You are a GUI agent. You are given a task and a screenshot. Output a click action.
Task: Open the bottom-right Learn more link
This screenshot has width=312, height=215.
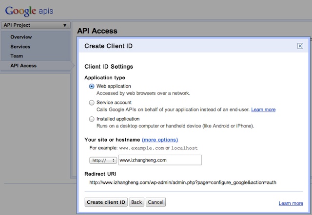pyautogui.click(x=291, y=203)
